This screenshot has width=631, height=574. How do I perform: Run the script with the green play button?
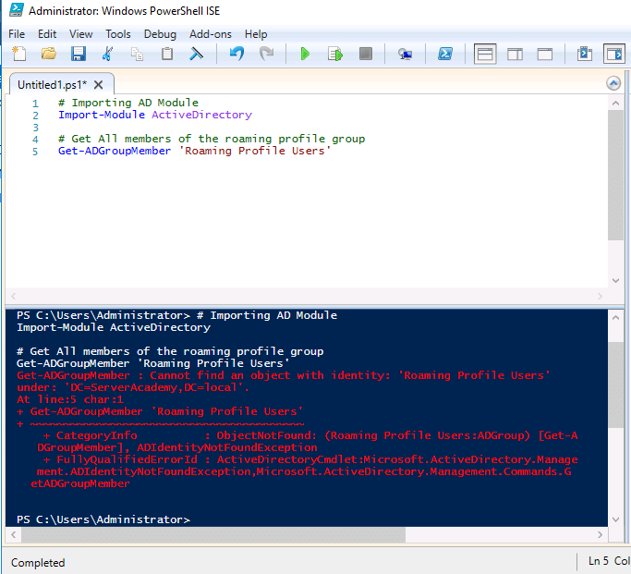[x=305, y=55]
